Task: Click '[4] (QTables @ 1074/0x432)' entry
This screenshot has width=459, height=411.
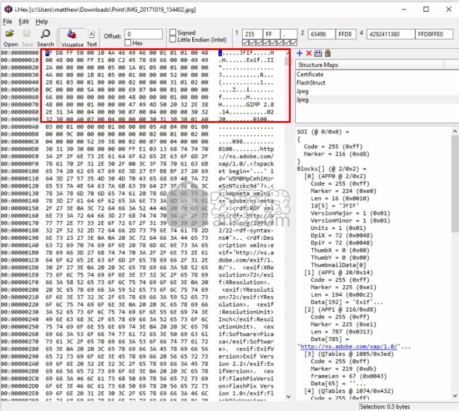Action: click(349, 391)
